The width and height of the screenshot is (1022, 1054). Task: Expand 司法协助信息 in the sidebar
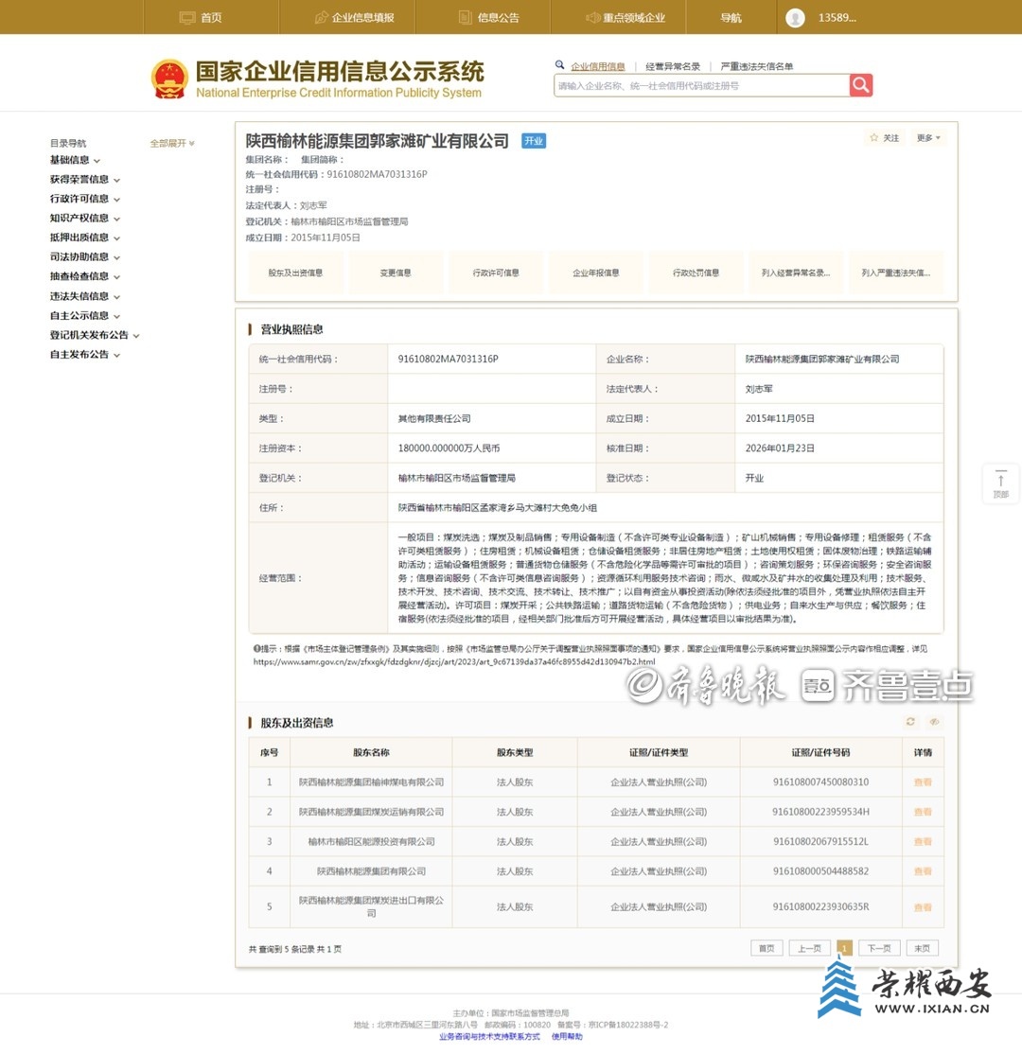coord(85,257)
